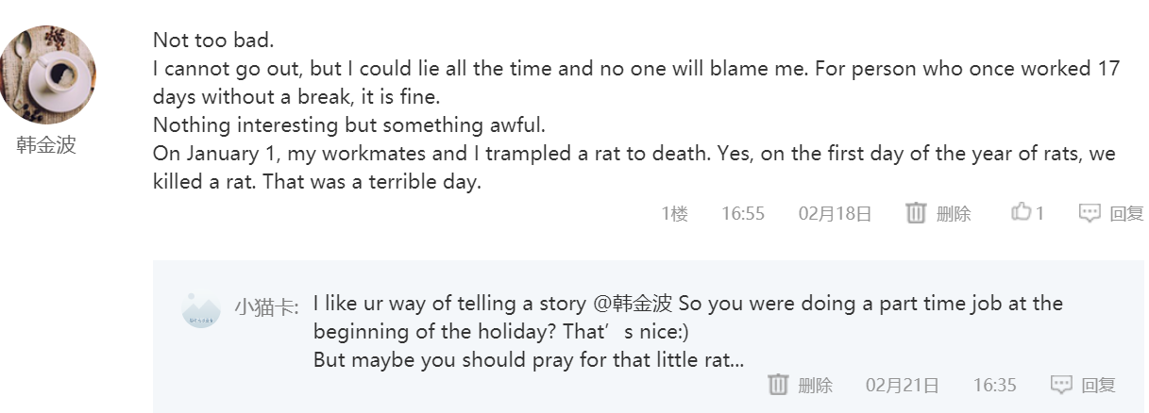Screen dimensions: 1149x413
Task: Click the 16:55 timestamp on the post
Action: pos(743,214)
